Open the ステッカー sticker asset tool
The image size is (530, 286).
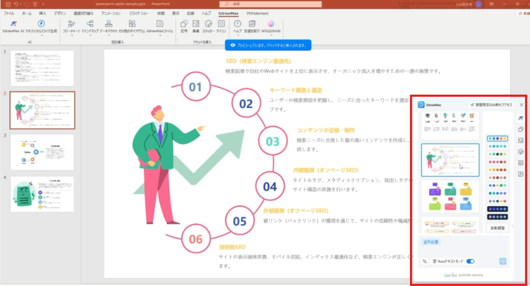click(x=208, y=27)
